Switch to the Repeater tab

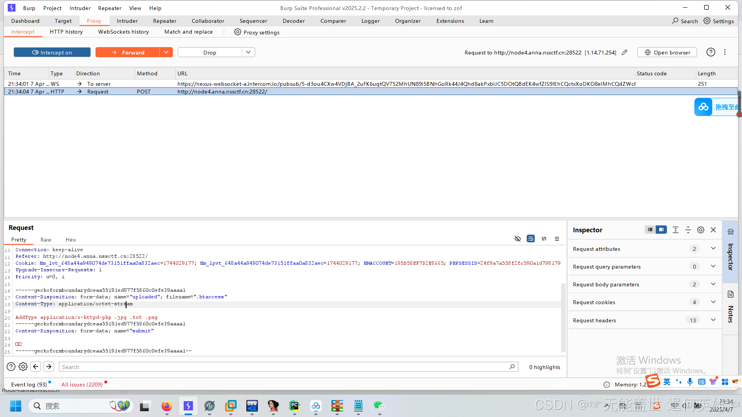(165, 21)
